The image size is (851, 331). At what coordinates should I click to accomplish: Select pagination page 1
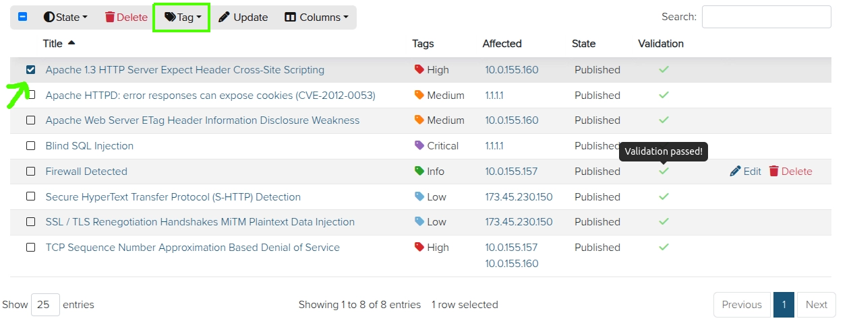point(784,305)
